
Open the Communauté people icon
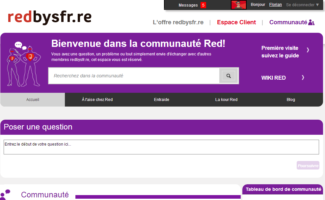coord(311,22)
